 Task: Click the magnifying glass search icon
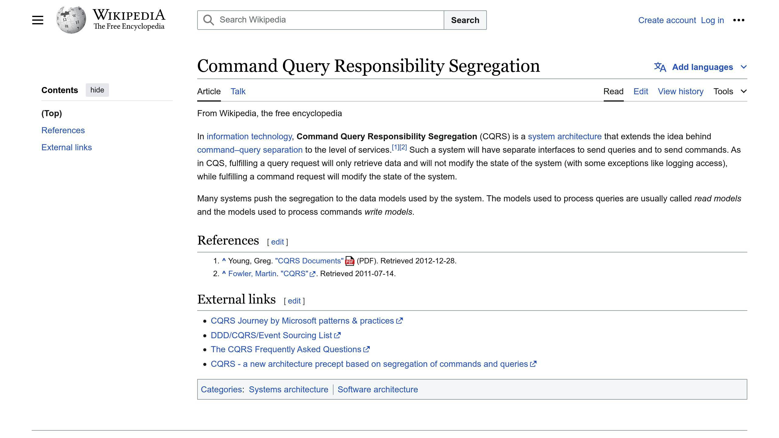(x=208, y=20)
